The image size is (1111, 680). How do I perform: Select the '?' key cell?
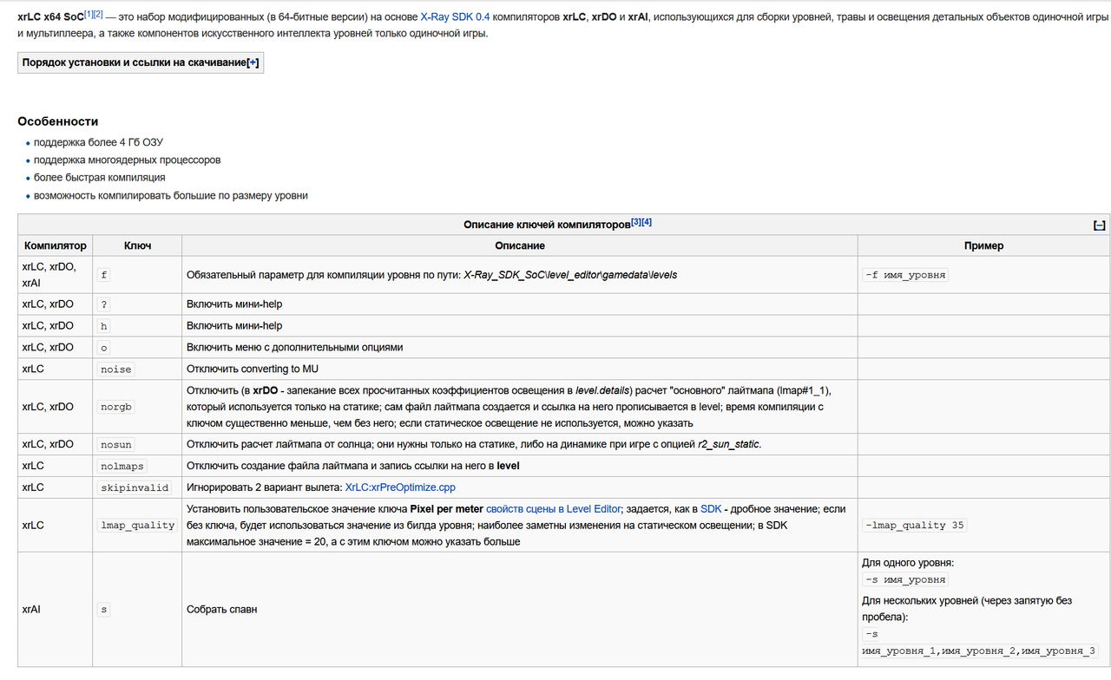tap(137, 304)
